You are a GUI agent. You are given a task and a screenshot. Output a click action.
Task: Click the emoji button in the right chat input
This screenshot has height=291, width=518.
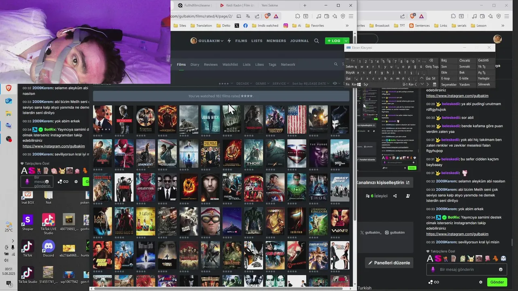(x=501, y=270)
